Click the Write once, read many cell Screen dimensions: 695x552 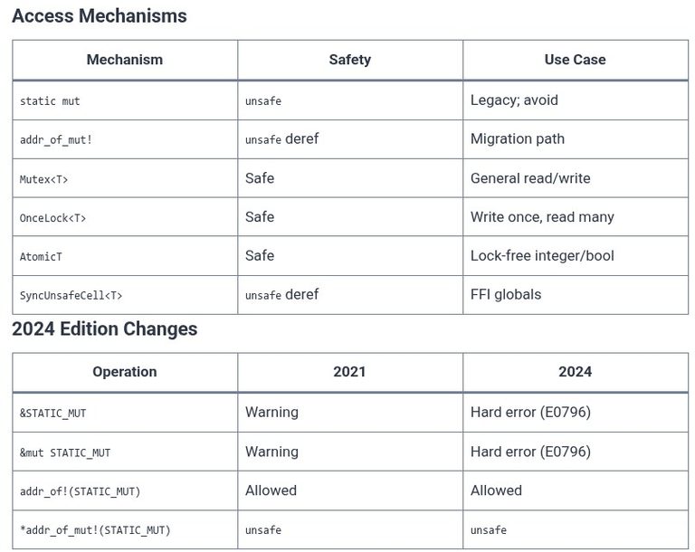click(576, 217)
